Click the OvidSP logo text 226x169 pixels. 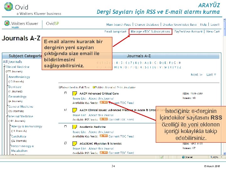click(x=52, y=23)
